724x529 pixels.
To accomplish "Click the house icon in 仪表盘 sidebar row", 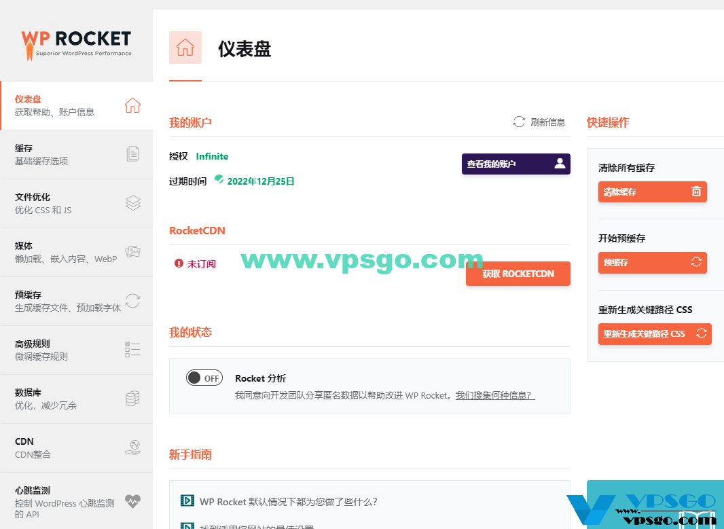I will click(x=132, y=105).
